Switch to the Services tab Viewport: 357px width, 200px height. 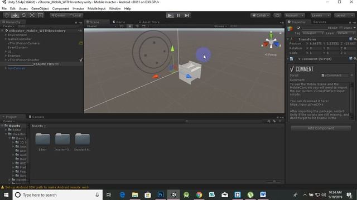(x=320, y=22)
